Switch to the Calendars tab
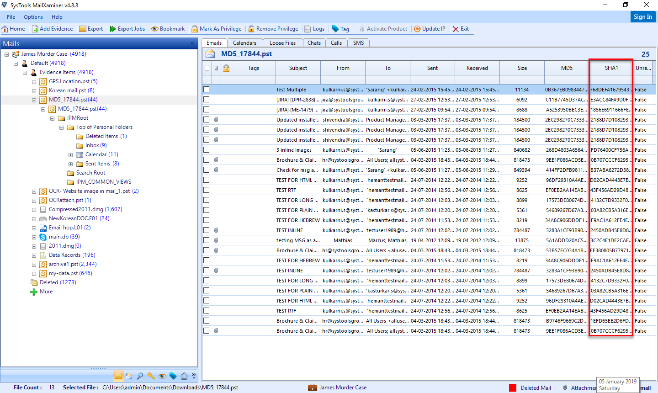658x393 pixels. [244, 42]
